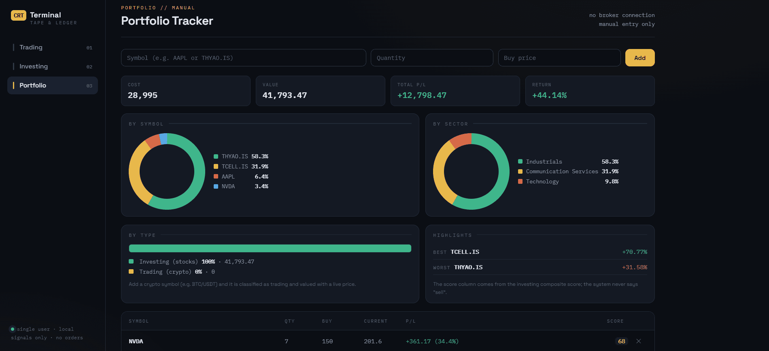Screen dimensions: 769x351
Task: Click the CURRENT column header
Action: pyautogui.click(x=376, y=321)
